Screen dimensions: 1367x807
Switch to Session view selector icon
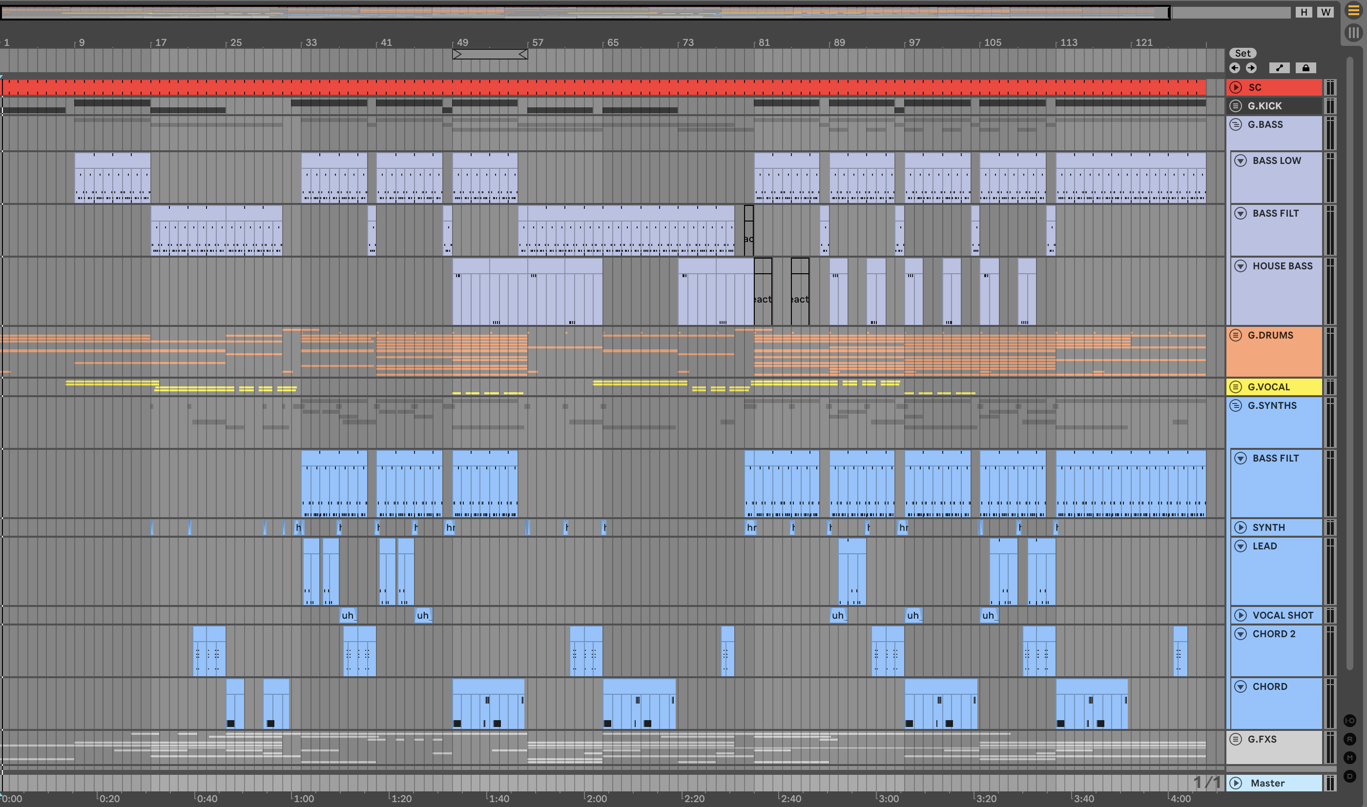pos(1353,33)
